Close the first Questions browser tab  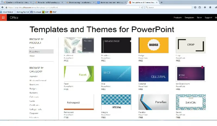[x=31, y=2]
